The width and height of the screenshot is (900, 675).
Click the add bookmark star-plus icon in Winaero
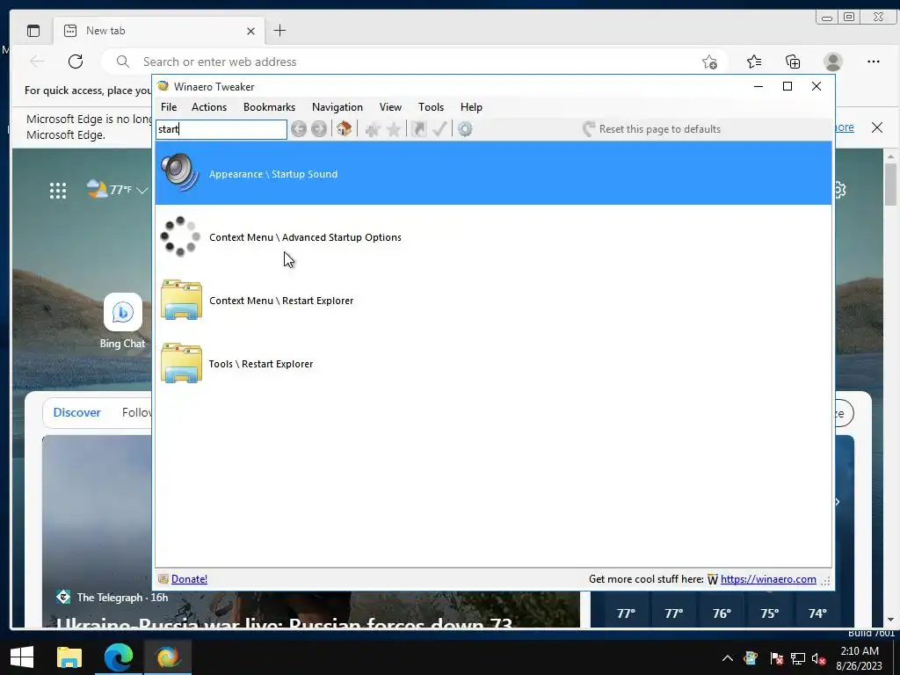(373, 128)
